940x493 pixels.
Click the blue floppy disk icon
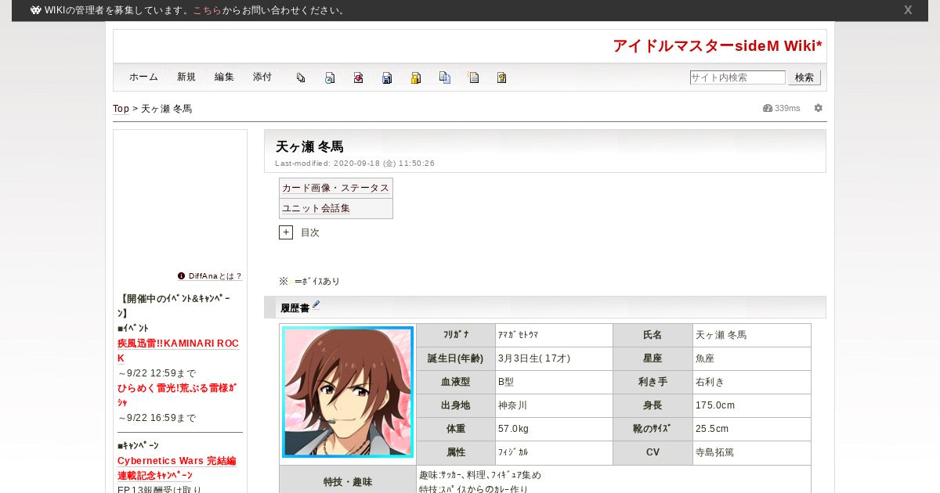click(387, 77)
